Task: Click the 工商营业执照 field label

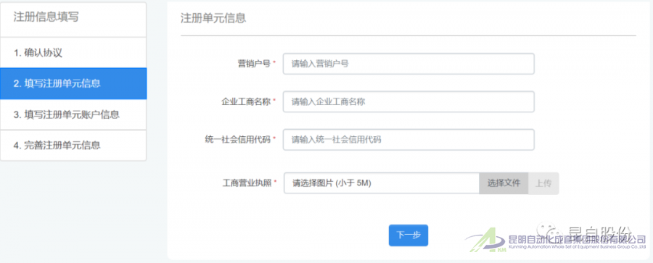Action: [247, 183]
